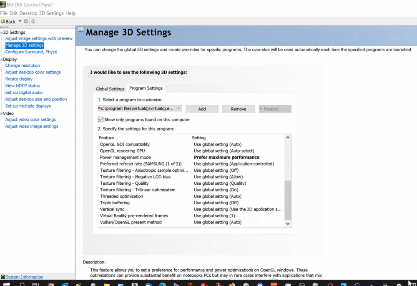Image resolution: width=417 pixels, height=286 pixels.
Task: Open Adjust desktop size and position
Action: (x=36, y=99)
